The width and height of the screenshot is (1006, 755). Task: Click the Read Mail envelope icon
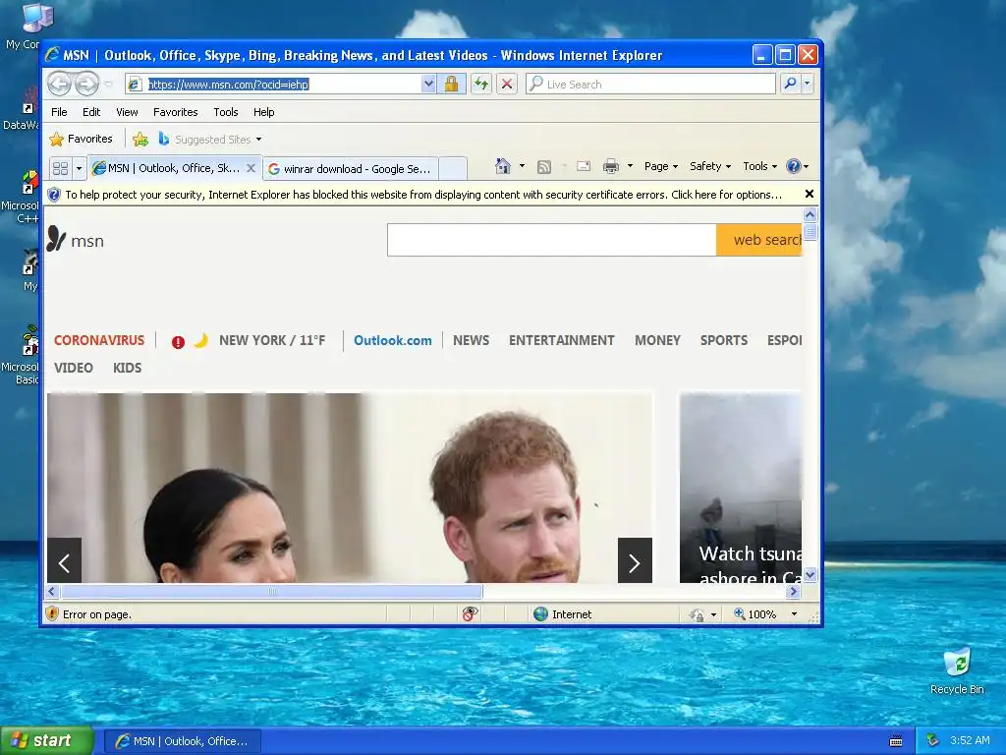(x=584, y=167)
